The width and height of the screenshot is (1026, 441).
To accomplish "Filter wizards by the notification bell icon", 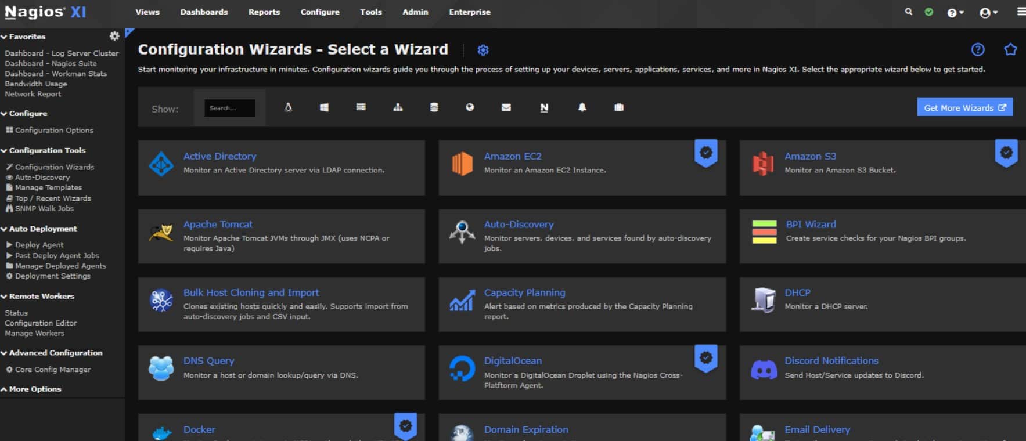I will pyautogui.click(x=582, y=107).
